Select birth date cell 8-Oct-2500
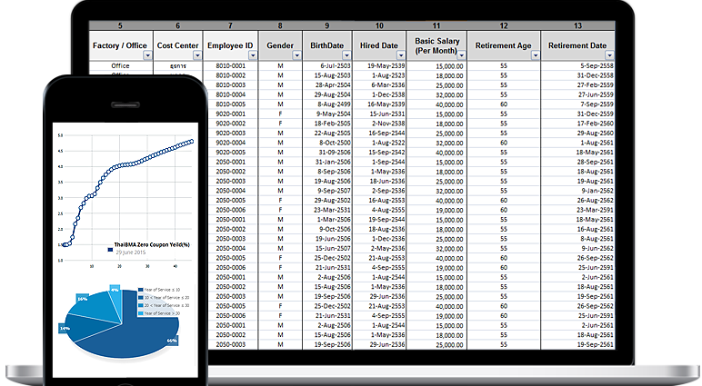Screen dimensions: 702x386 pyautogui.click(x=327, y=143)
